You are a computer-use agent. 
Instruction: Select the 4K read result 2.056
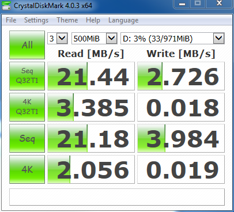coord(91,169)
